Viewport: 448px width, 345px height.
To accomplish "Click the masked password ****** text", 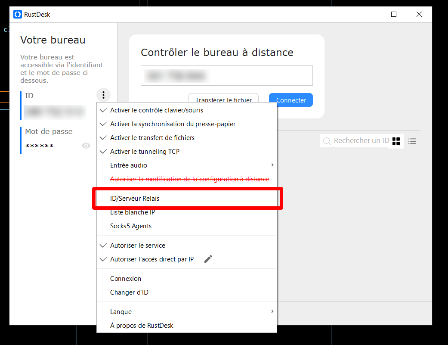I will point(40,146).
